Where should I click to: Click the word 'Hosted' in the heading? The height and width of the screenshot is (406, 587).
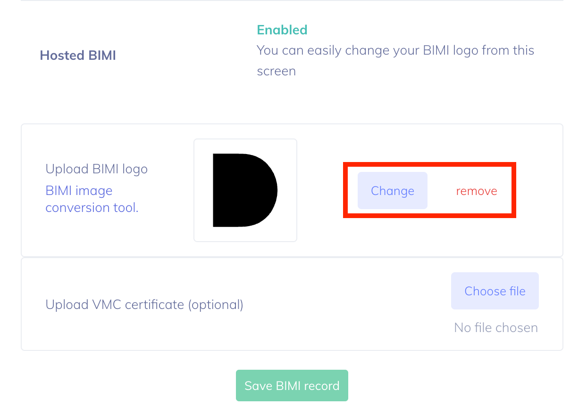[62, 55]
